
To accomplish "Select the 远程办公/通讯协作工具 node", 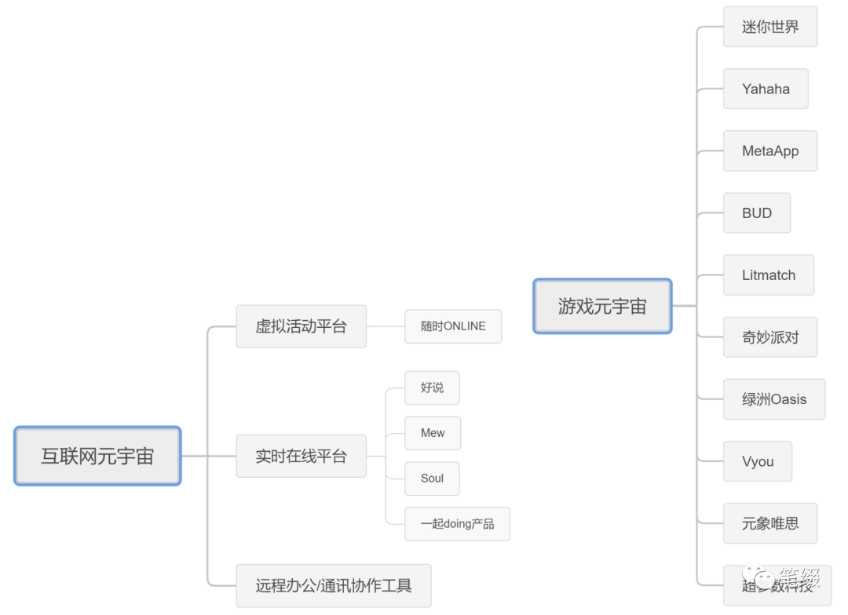I will pos(334,586).
